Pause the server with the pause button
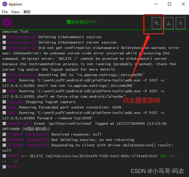The image size is (189, 177). pyautogui.click(x=180, y=23)
